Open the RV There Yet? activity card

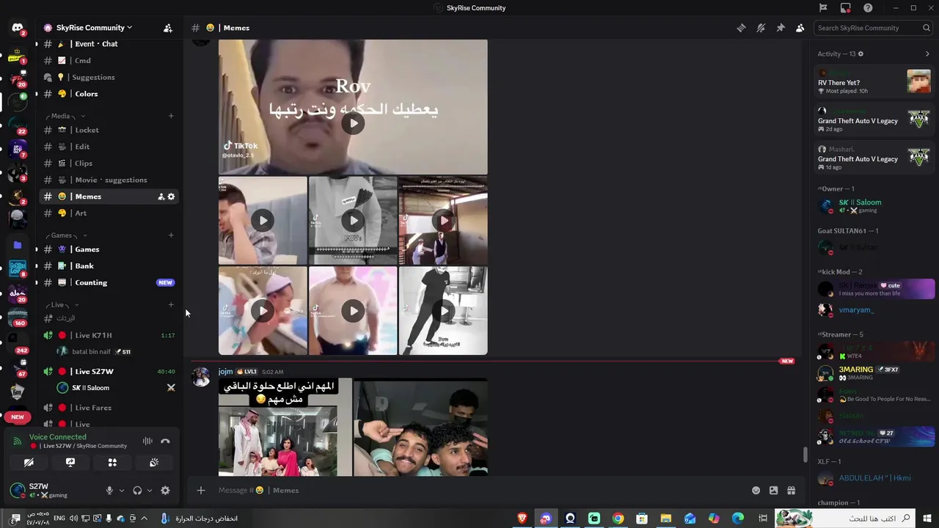[x=874, y=81]
